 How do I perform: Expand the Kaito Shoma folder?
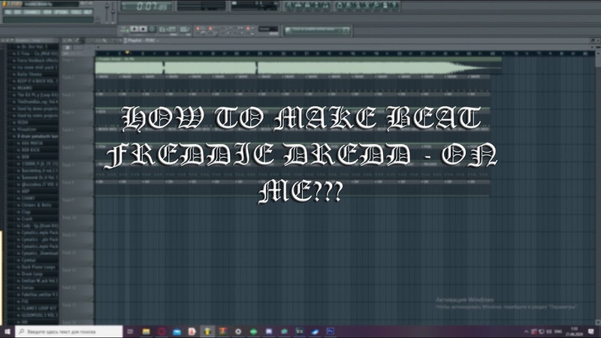point(27,74)
